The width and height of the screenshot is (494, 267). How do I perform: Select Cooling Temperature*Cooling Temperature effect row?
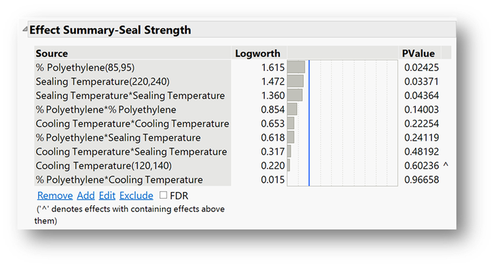[x=132, y=124]
